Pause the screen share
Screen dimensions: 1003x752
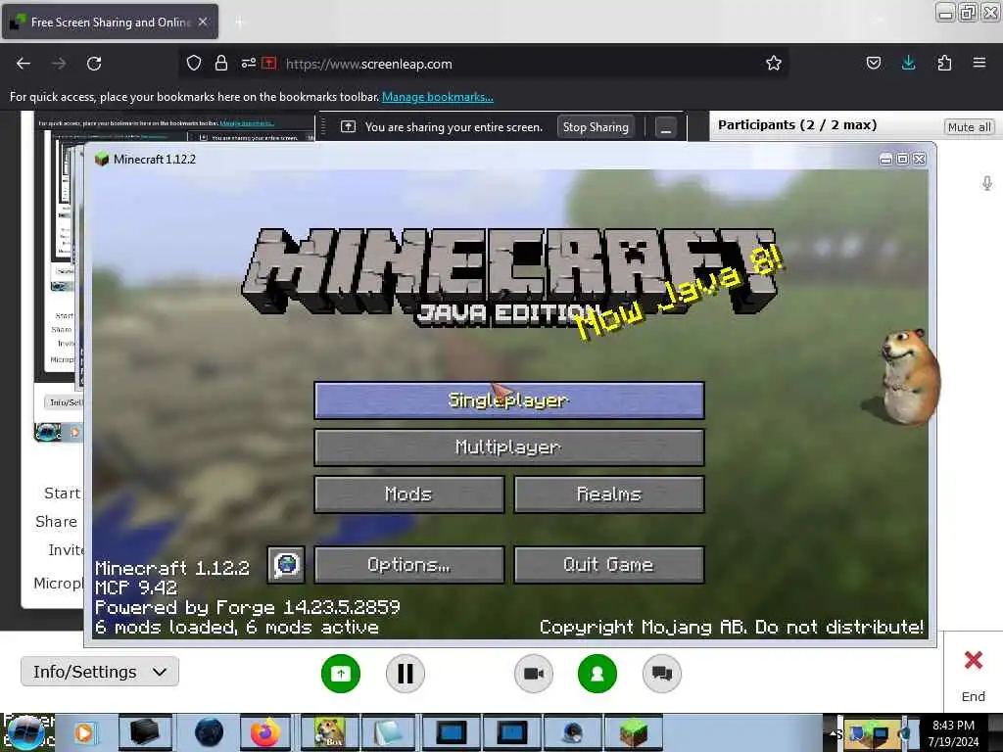405,674
